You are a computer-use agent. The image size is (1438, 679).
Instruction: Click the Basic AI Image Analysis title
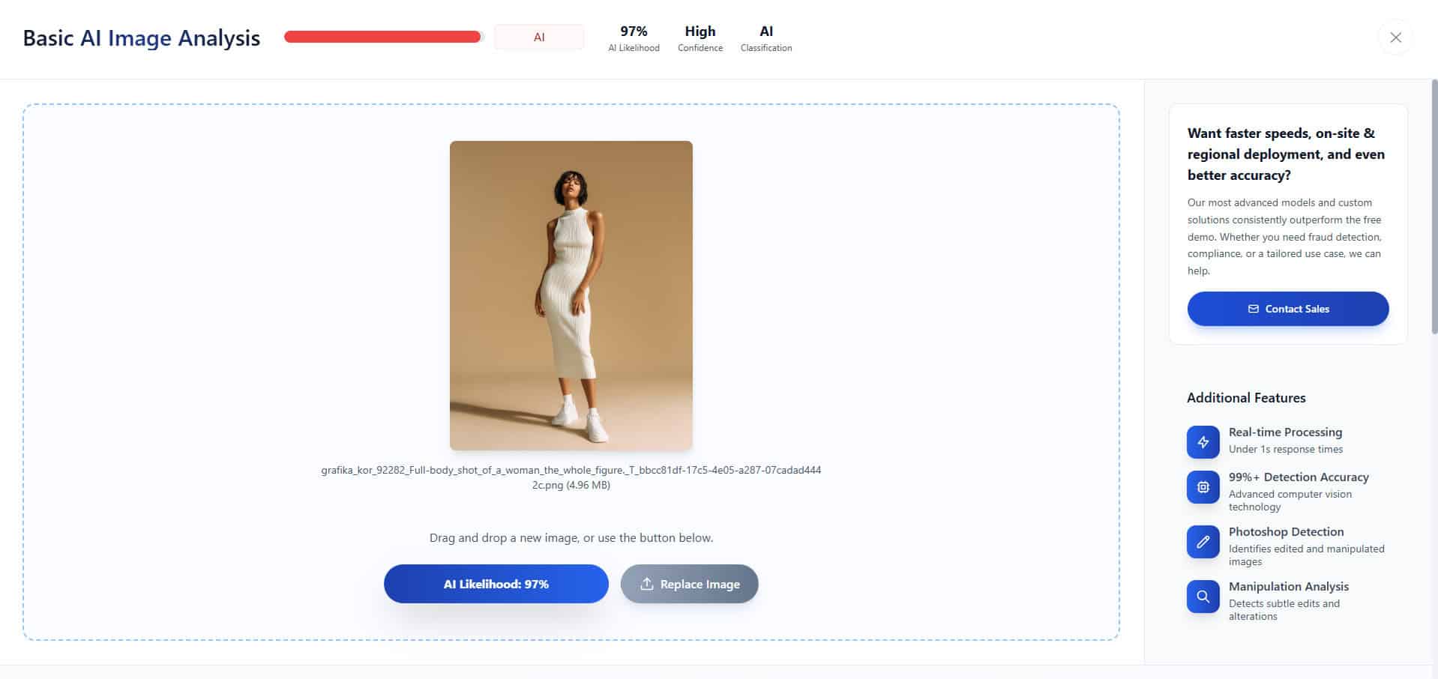142,38
